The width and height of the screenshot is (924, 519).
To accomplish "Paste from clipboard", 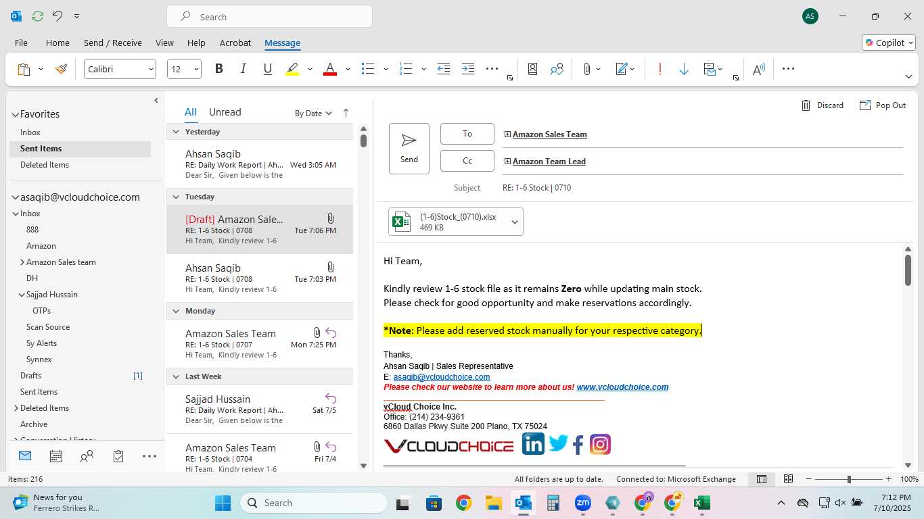I will point(24,69).
